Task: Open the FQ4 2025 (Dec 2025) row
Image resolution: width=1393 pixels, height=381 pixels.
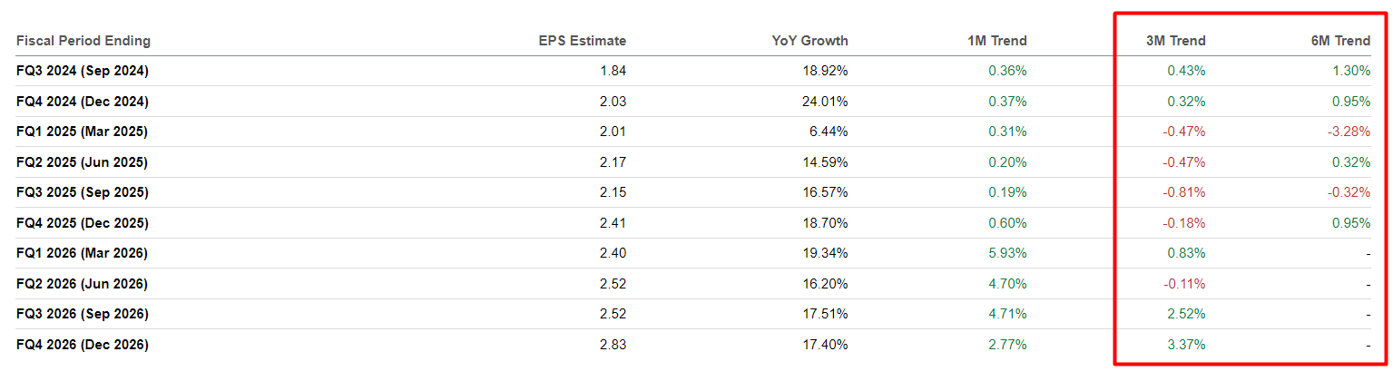Action: [83, 223]
